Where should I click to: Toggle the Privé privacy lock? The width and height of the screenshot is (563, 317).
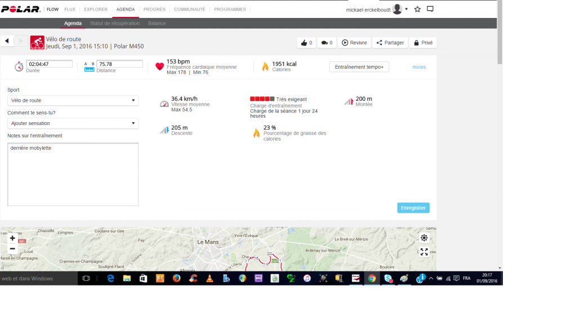(x=422, y=43)
